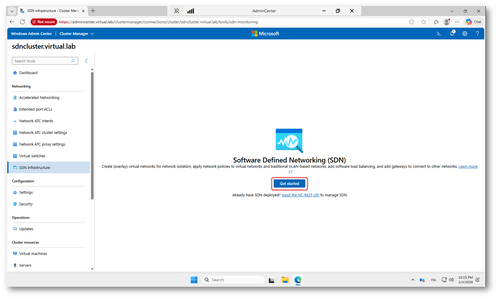Screen dimensions: 498x299
Task: Go back with the browser back arrow
Action: pyautogui.click(x=12, y=22)
